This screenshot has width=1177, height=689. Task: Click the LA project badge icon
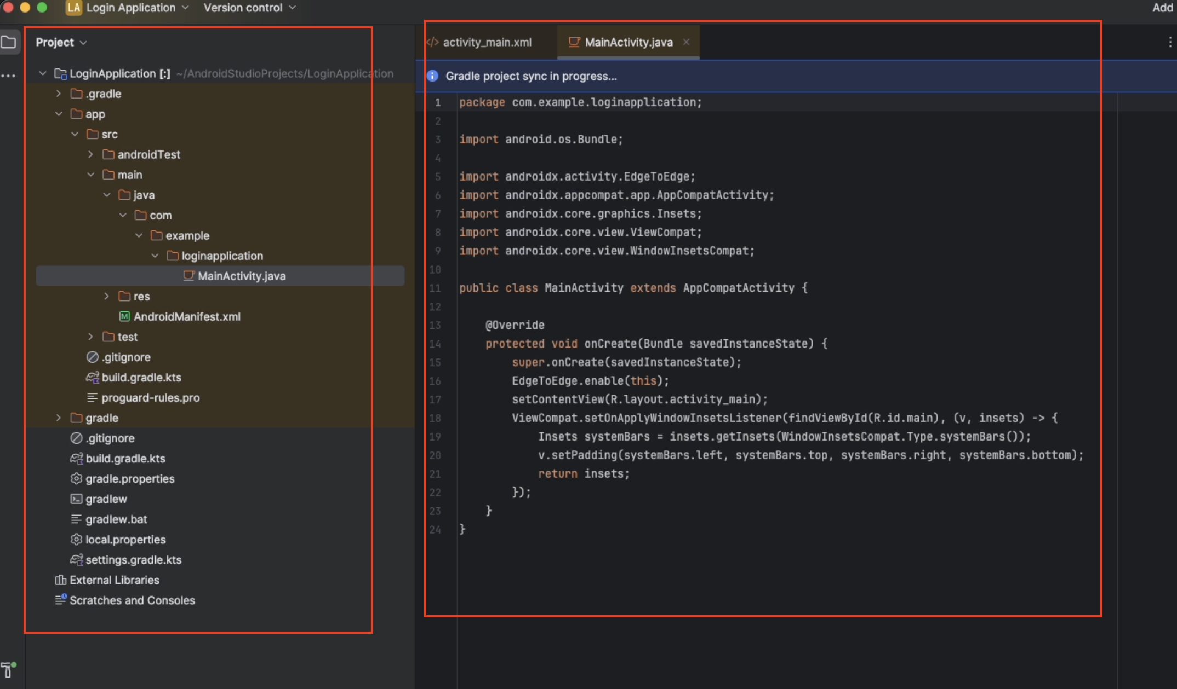point(73,8)
